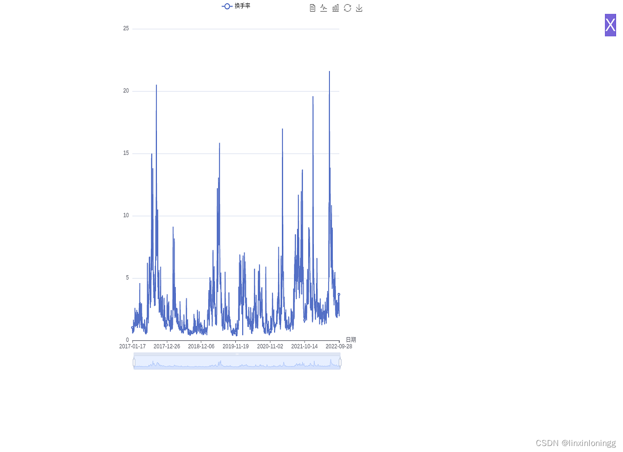Click the y-axis value 10
Image resolution: width=623 pixels, height=452 pixels.
point(126,215)
